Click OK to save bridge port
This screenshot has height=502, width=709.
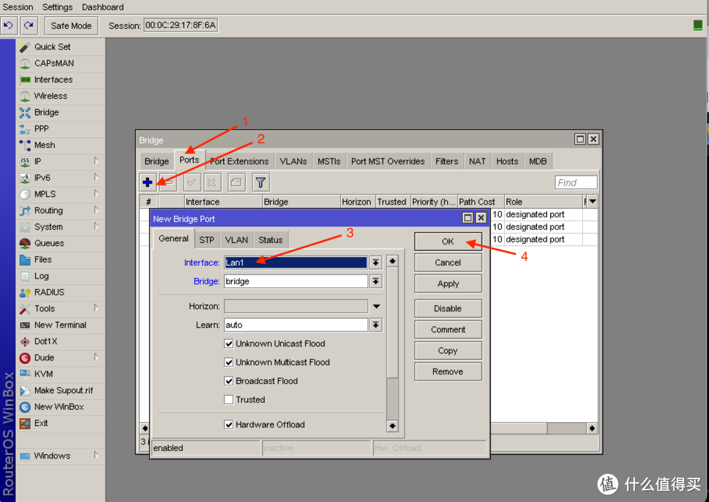pos(448,242)
